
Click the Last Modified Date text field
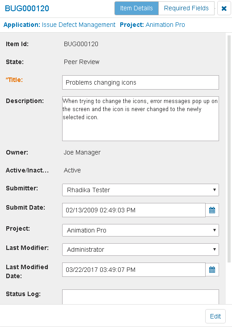pyautogui.click(x=134, y=270)
